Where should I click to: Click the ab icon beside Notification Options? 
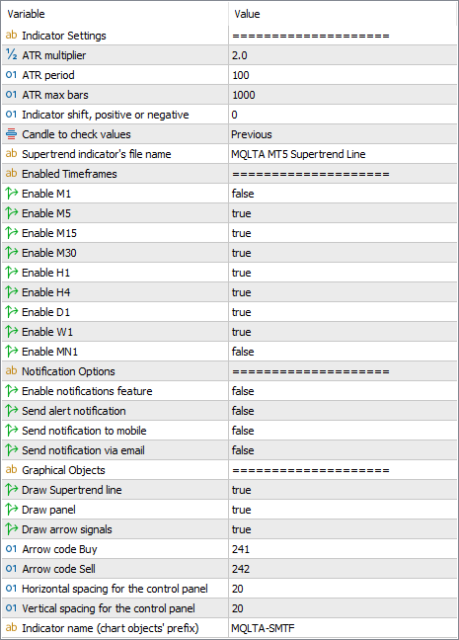(x=12, y=371)
